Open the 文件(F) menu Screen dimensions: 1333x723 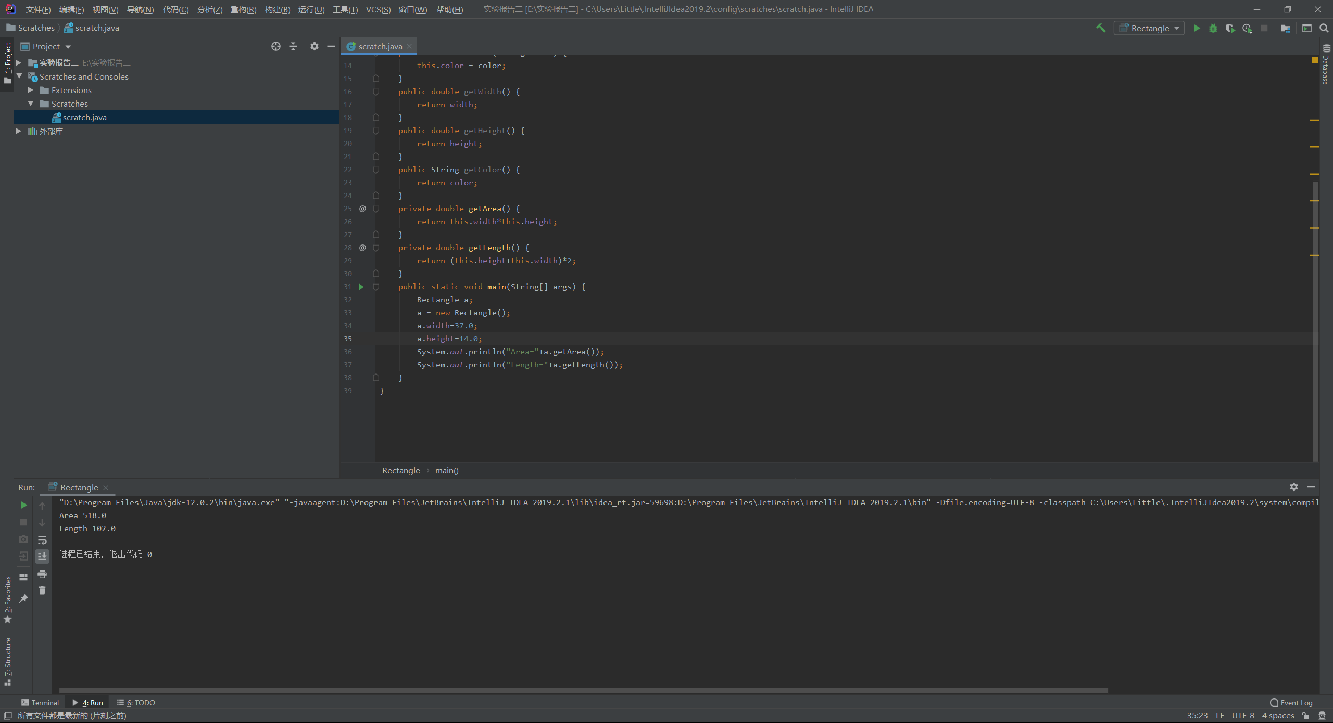[39, 9]
